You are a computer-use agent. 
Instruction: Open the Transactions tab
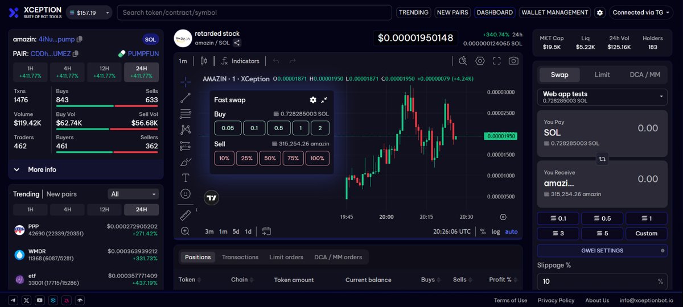coord(240,257)
